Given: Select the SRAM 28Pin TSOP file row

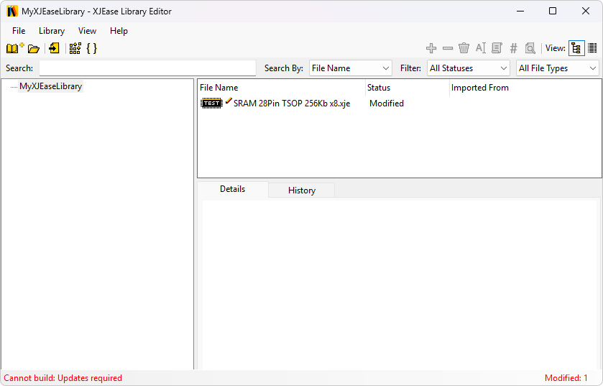Looking at the screenshot, I should 291,104.
